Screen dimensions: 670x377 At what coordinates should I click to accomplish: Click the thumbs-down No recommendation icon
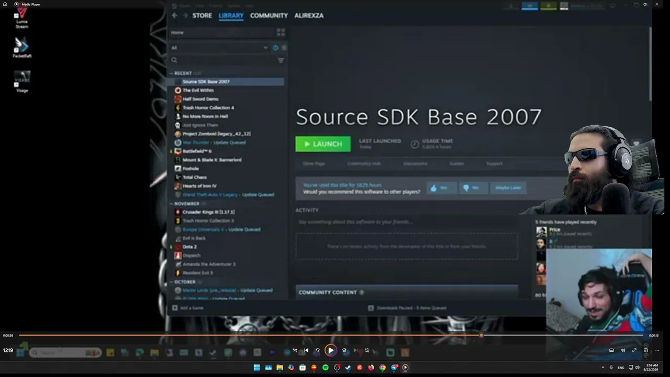(x=466, y=188)
